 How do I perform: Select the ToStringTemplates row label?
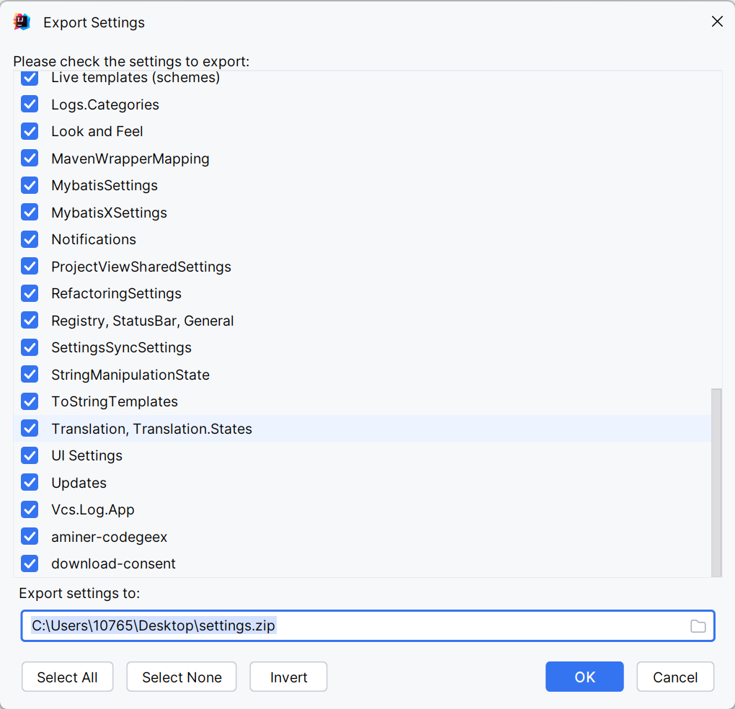click(x=115, y=401)
